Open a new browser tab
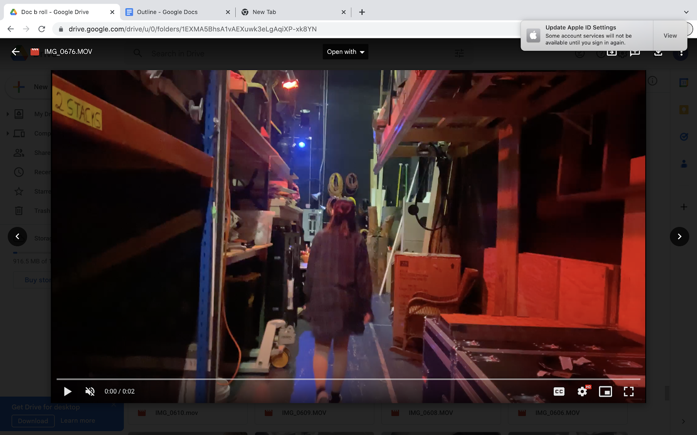 362,12
